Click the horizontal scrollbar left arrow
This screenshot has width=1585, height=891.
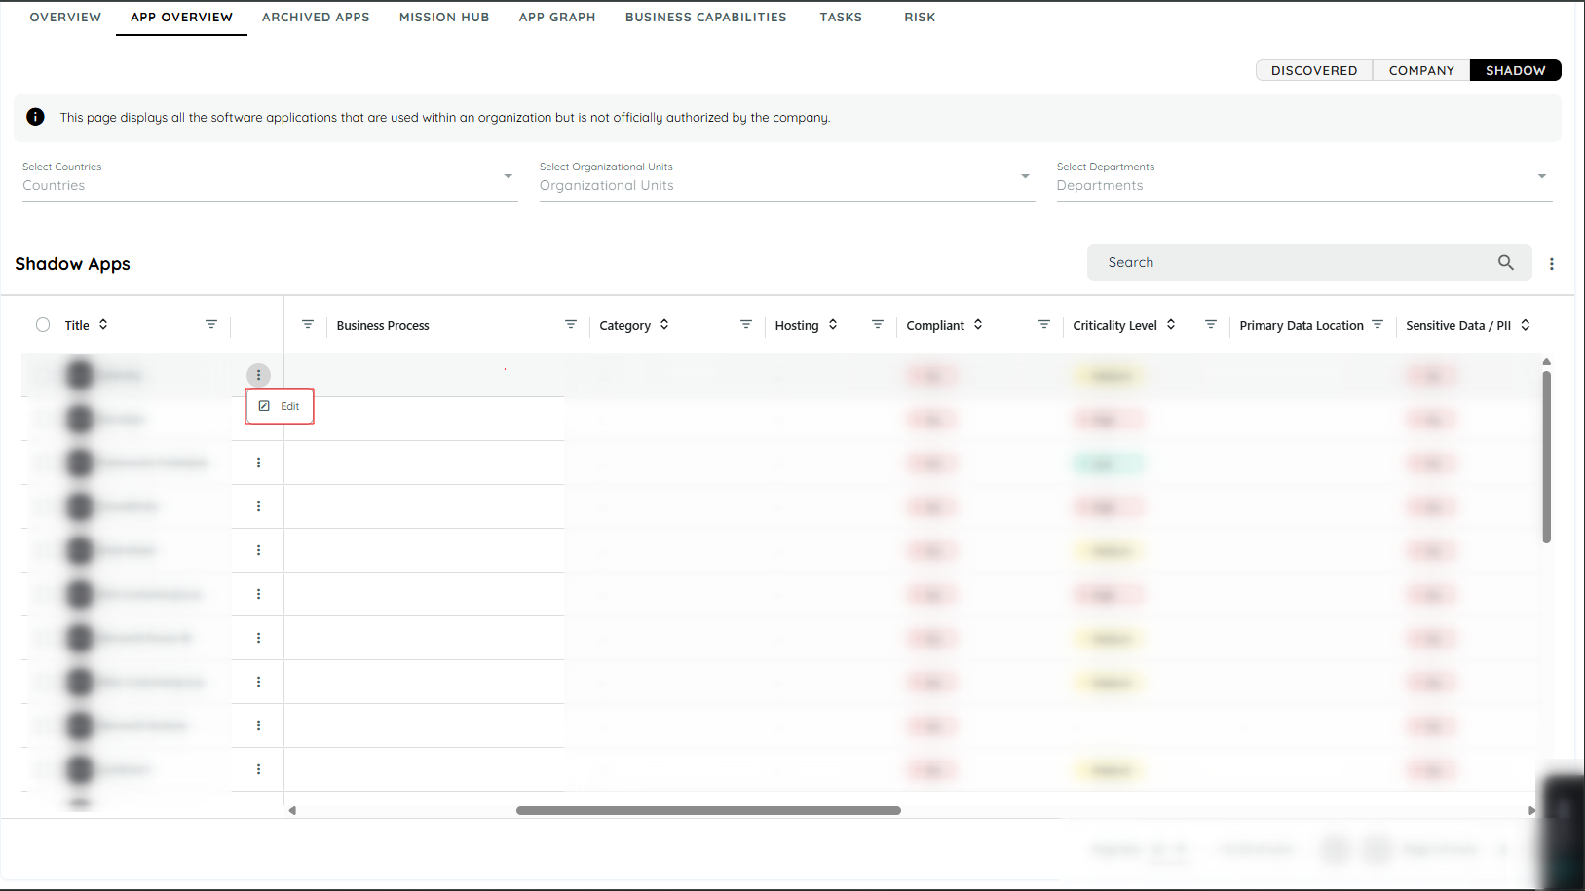(x=292, y=810)
